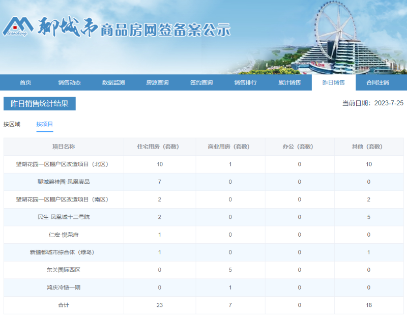Image resolution: width=407 pixels, height=317 pixels.
Task: Open the 累计销售 navigation item
Action: (x=290, y=82)
